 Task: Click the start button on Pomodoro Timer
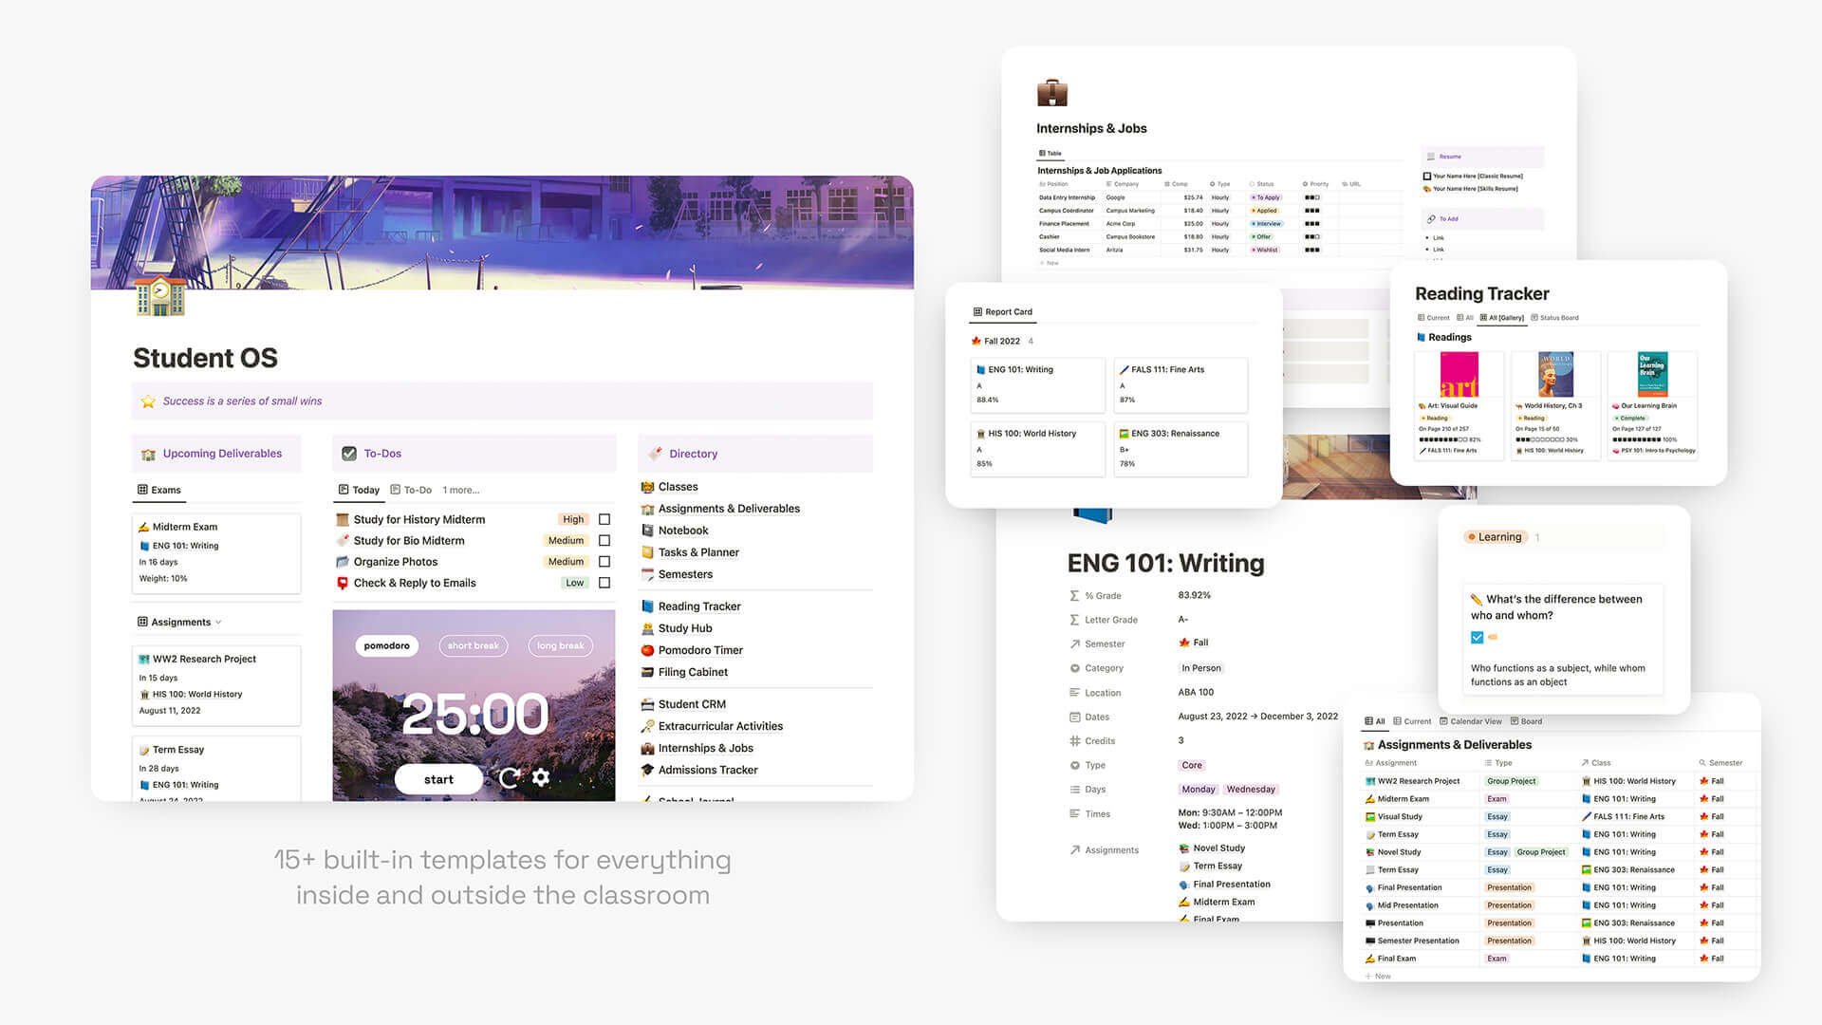438,777
